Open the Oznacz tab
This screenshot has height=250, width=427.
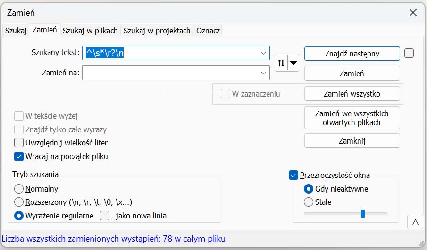208,31
